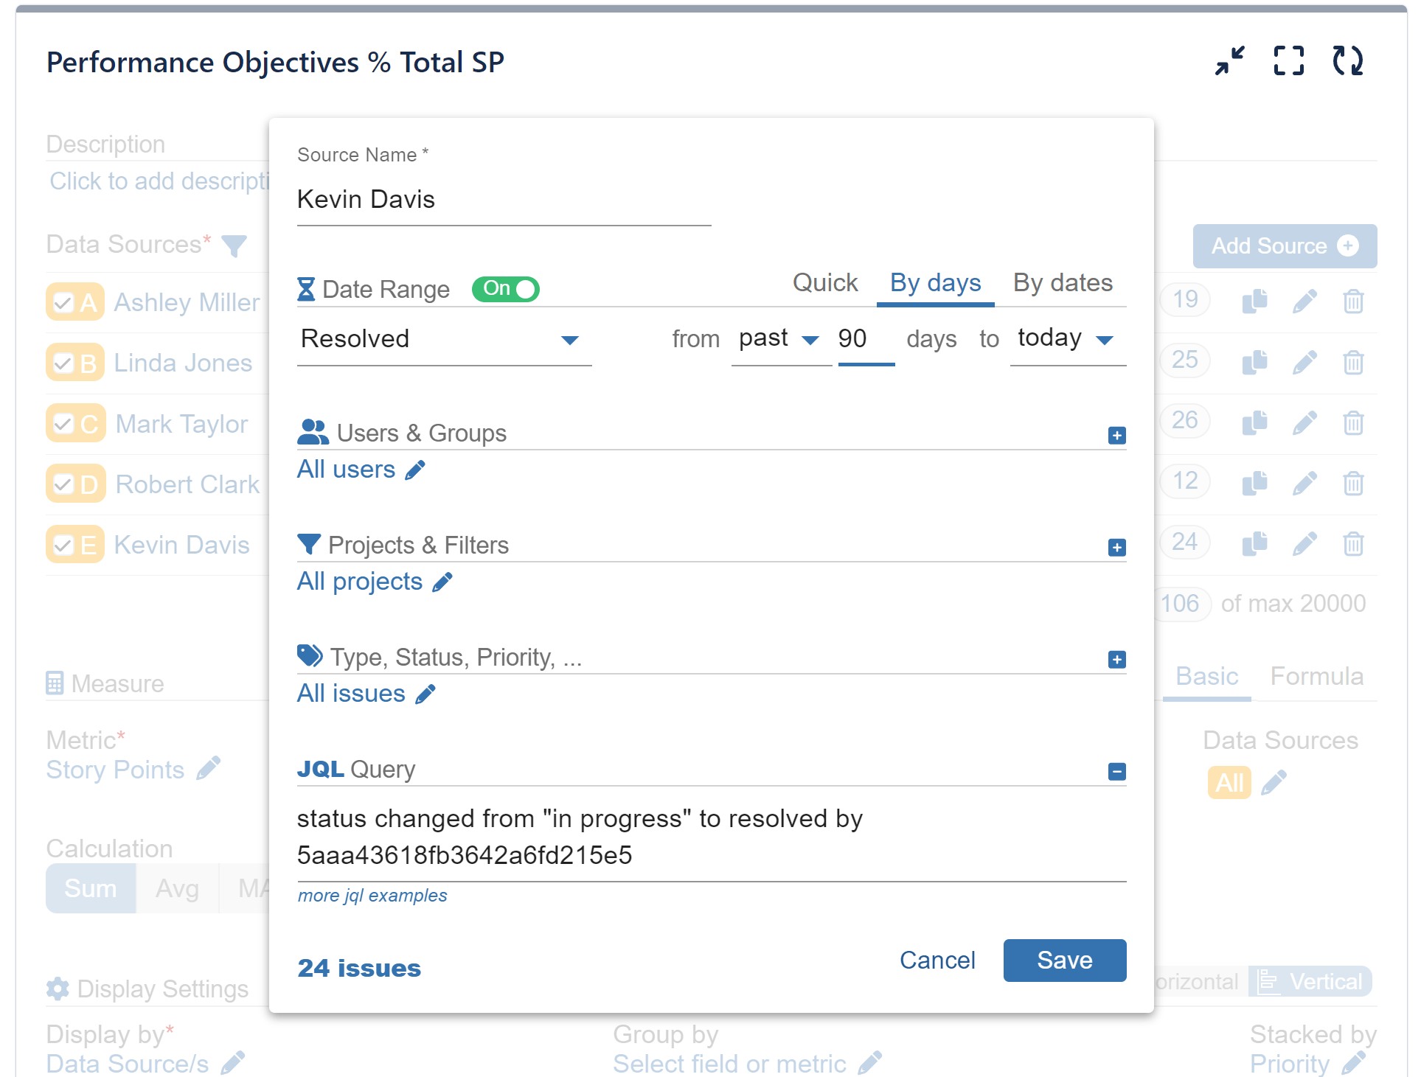Collapse the JQL Query section
1421x1077 pixels.
click(x=1117, y=771)
